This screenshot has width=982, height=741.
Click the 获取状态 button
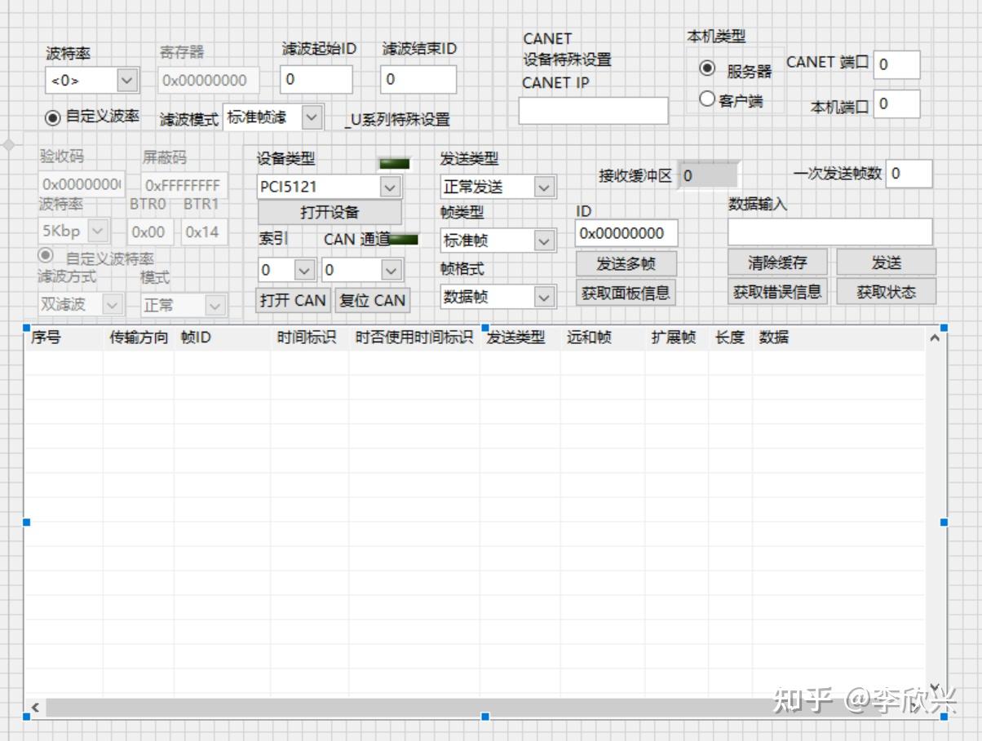point(886,291)
